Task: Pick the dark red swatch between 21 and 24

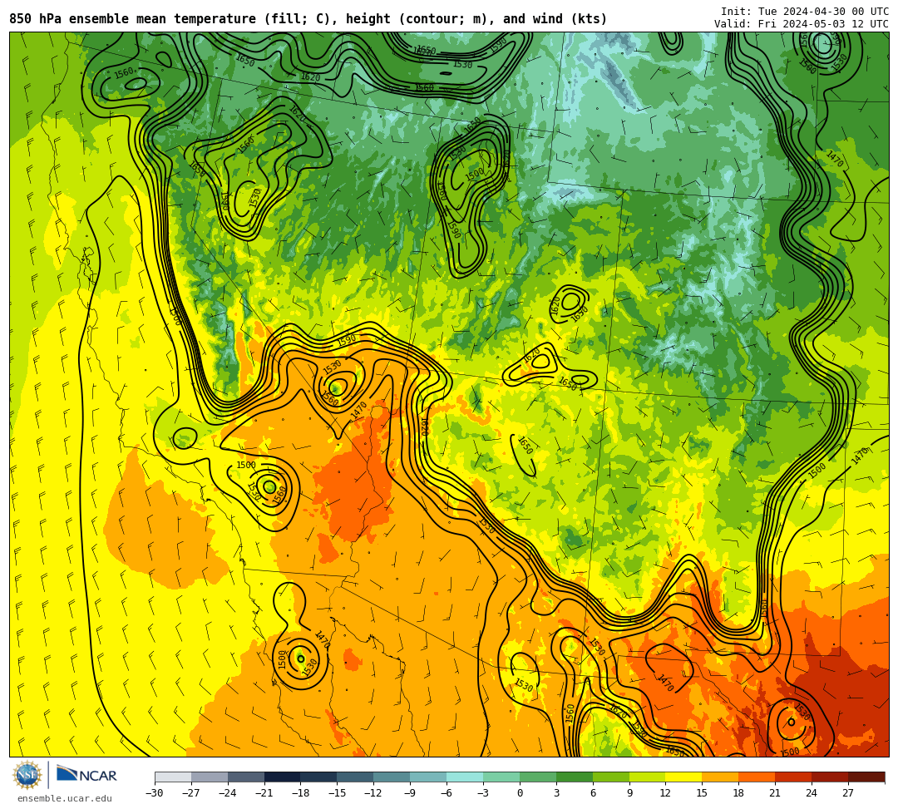Action: click(794, 777)
